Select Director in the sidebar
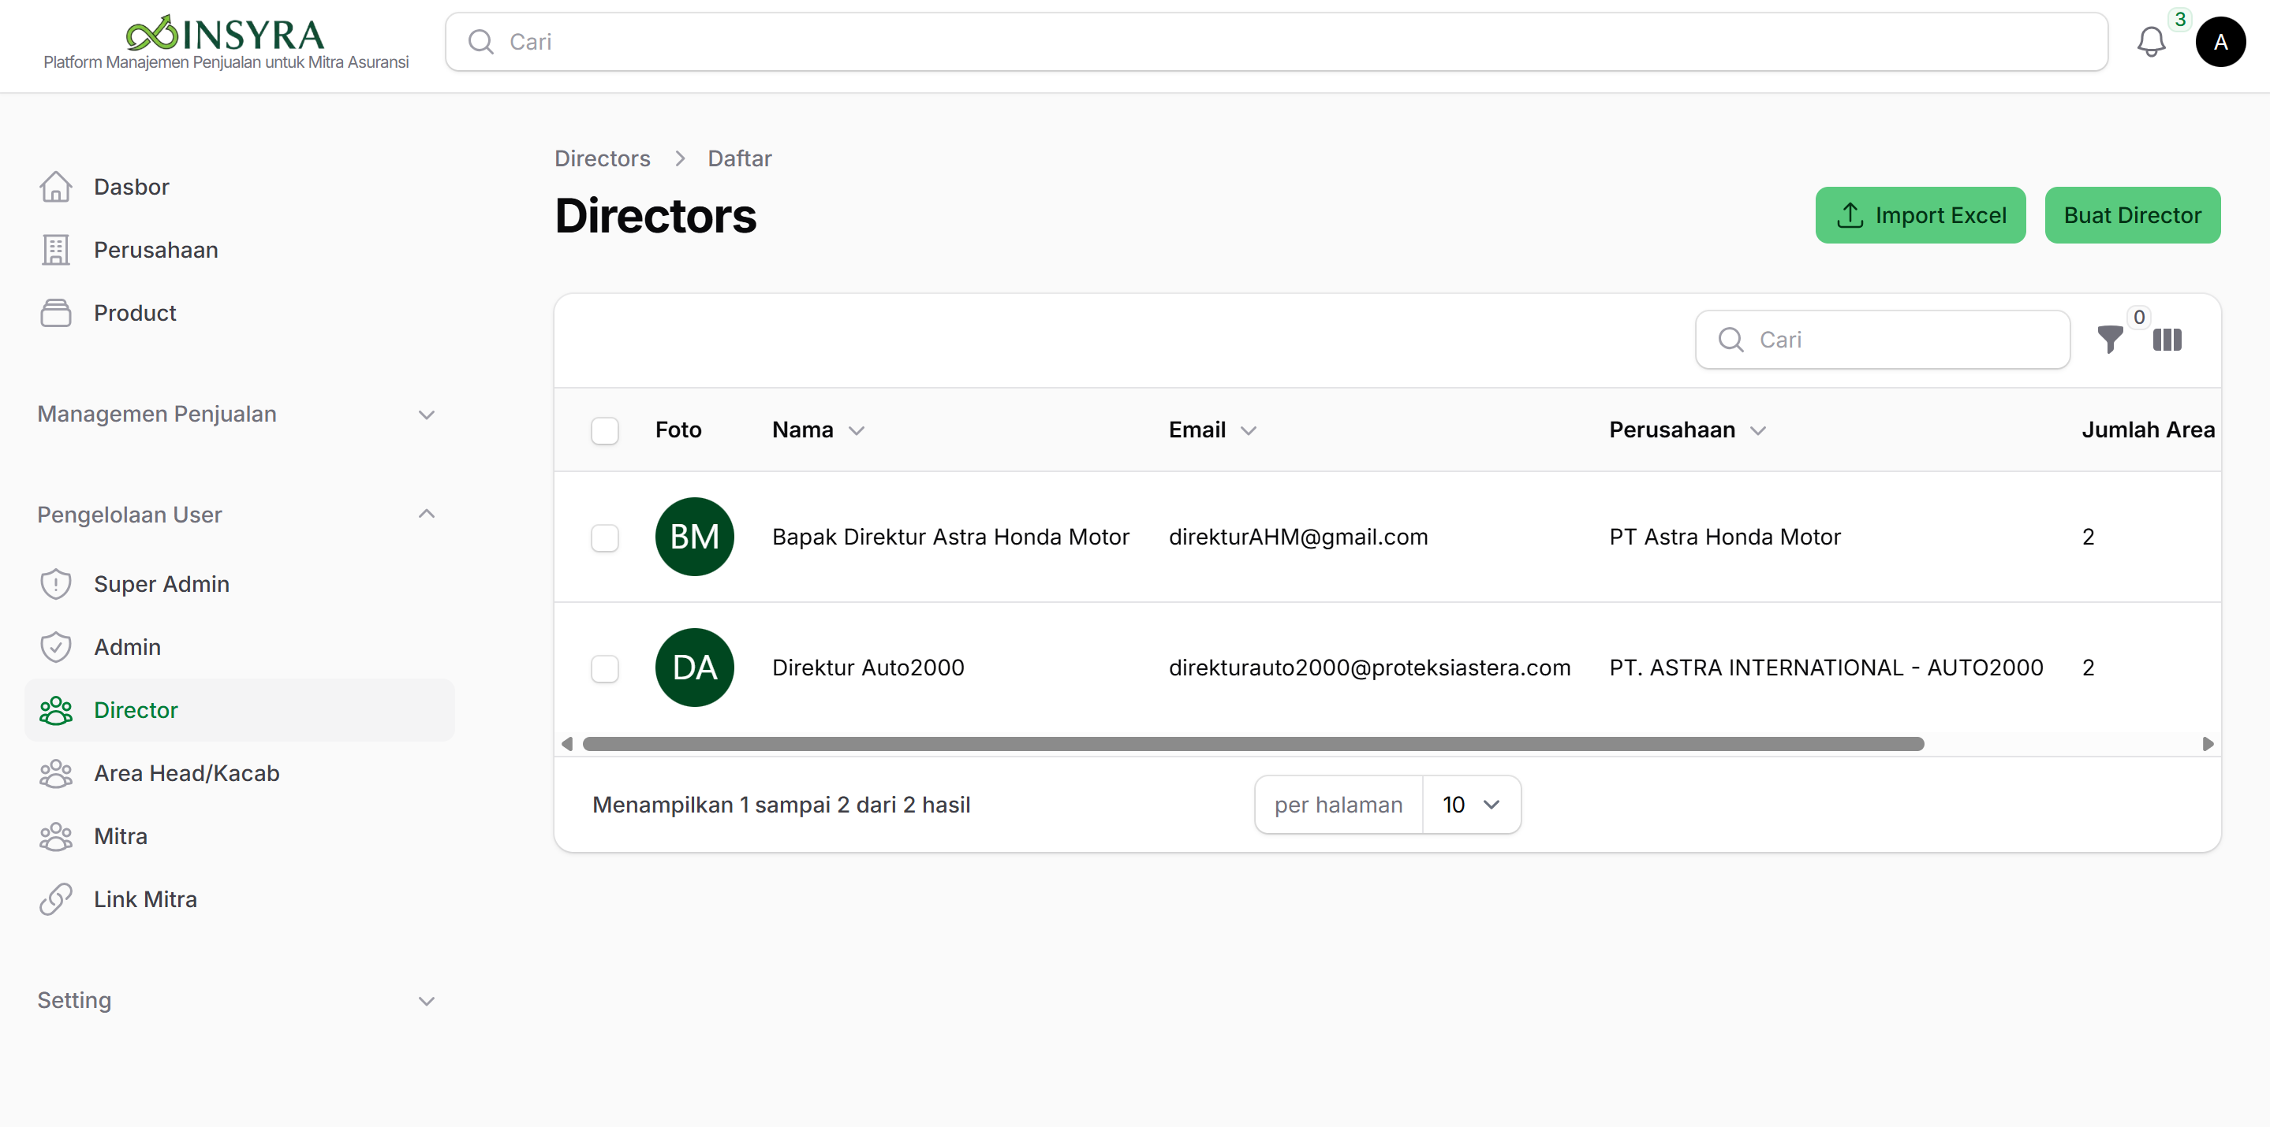This screenshot has height=1127, width=2270. coord(240,711)
